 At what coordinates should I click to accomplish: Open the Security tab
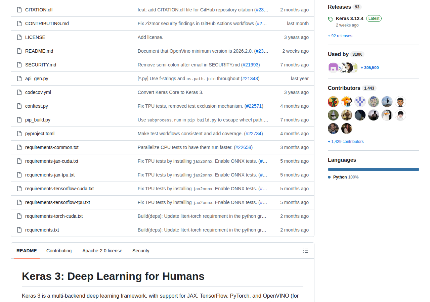pos(141,251)
